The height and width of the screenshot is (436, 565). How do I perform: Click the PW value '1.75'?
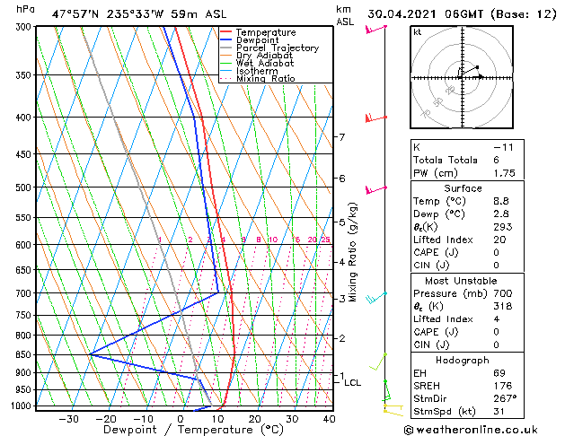(x=504, y=173)
